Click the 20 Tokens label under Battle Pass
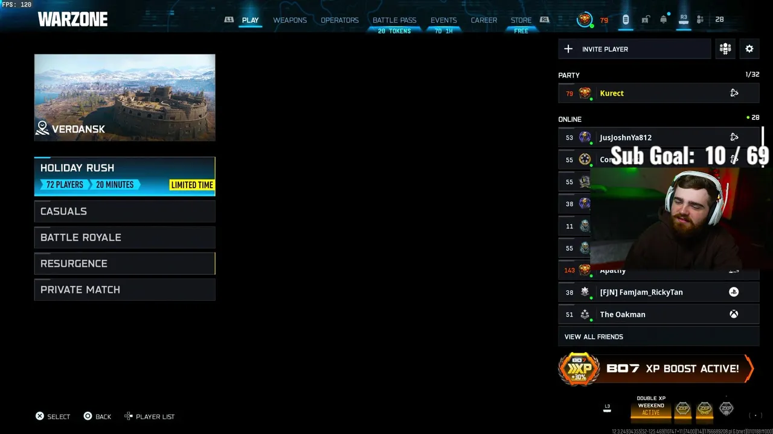The image size is (773, 434). 394,31
